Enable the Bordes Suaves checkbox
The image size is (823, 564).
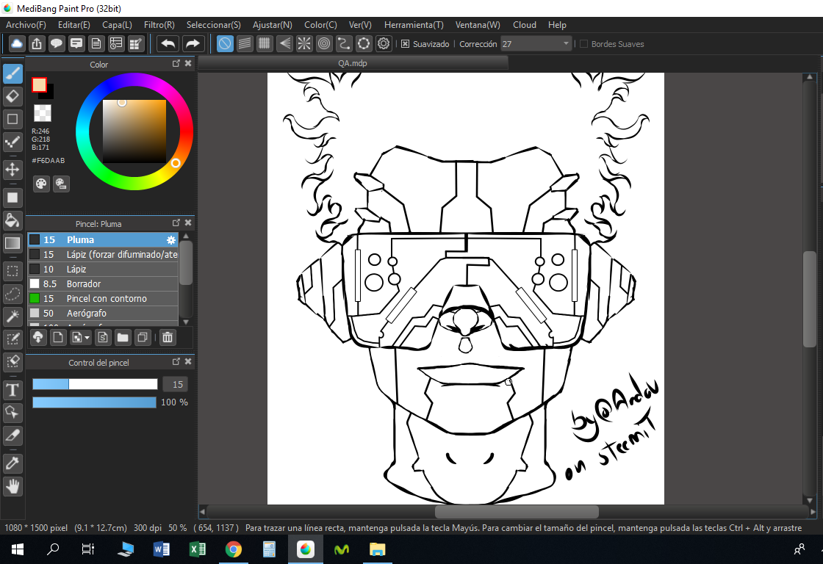(583, 44)
